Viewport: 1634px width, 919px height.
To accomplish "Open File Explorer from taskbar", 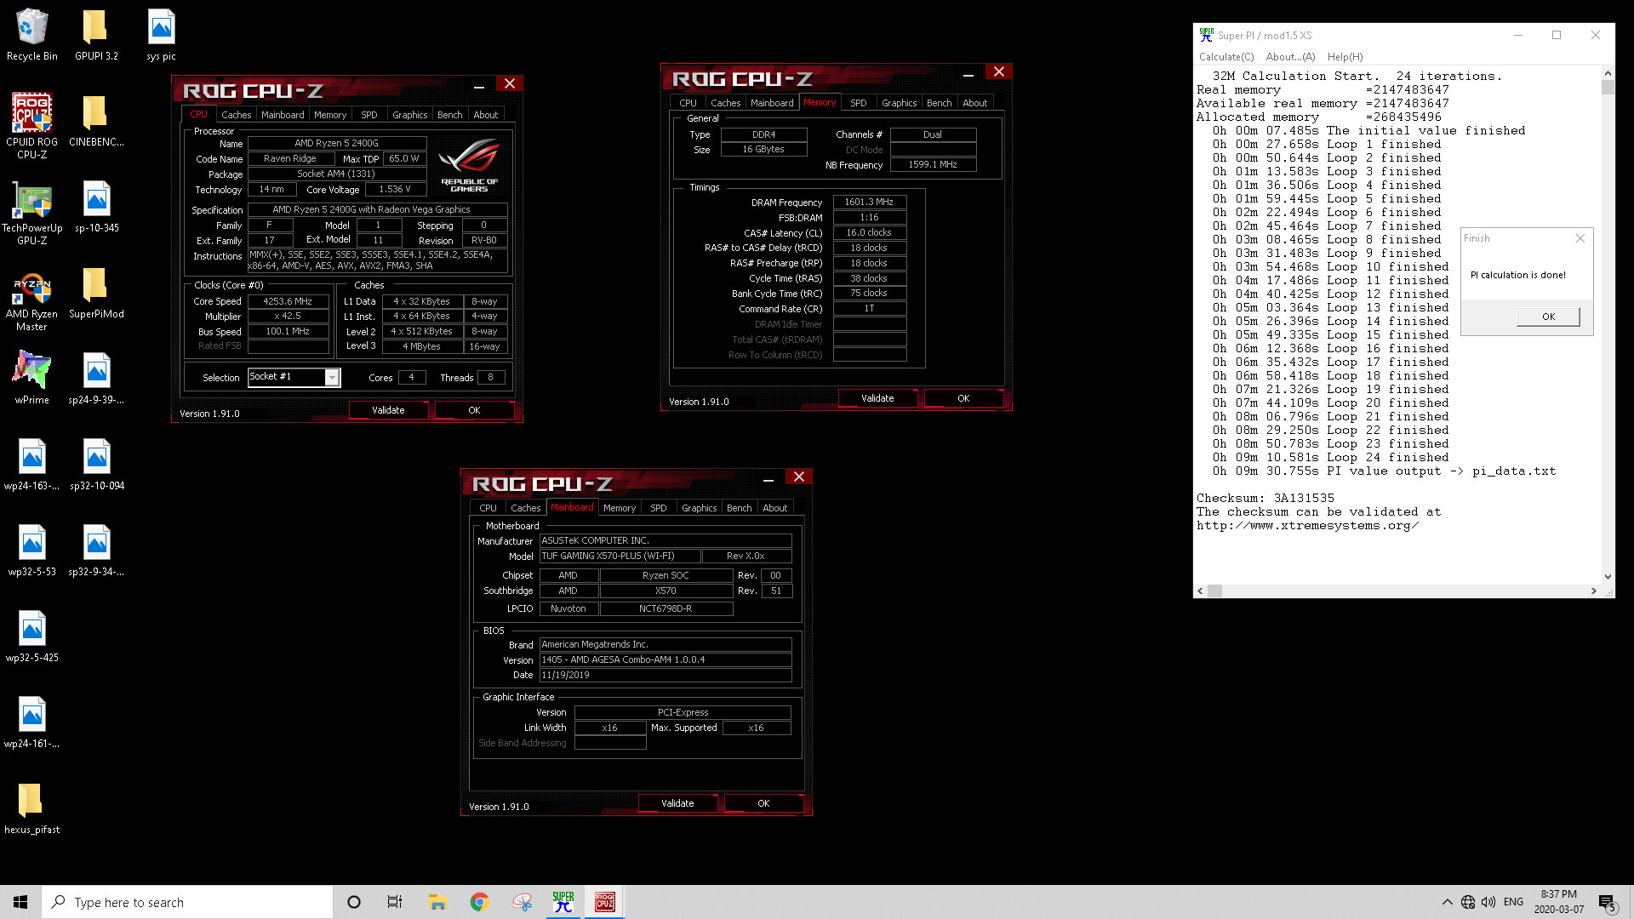I will 437,902.
